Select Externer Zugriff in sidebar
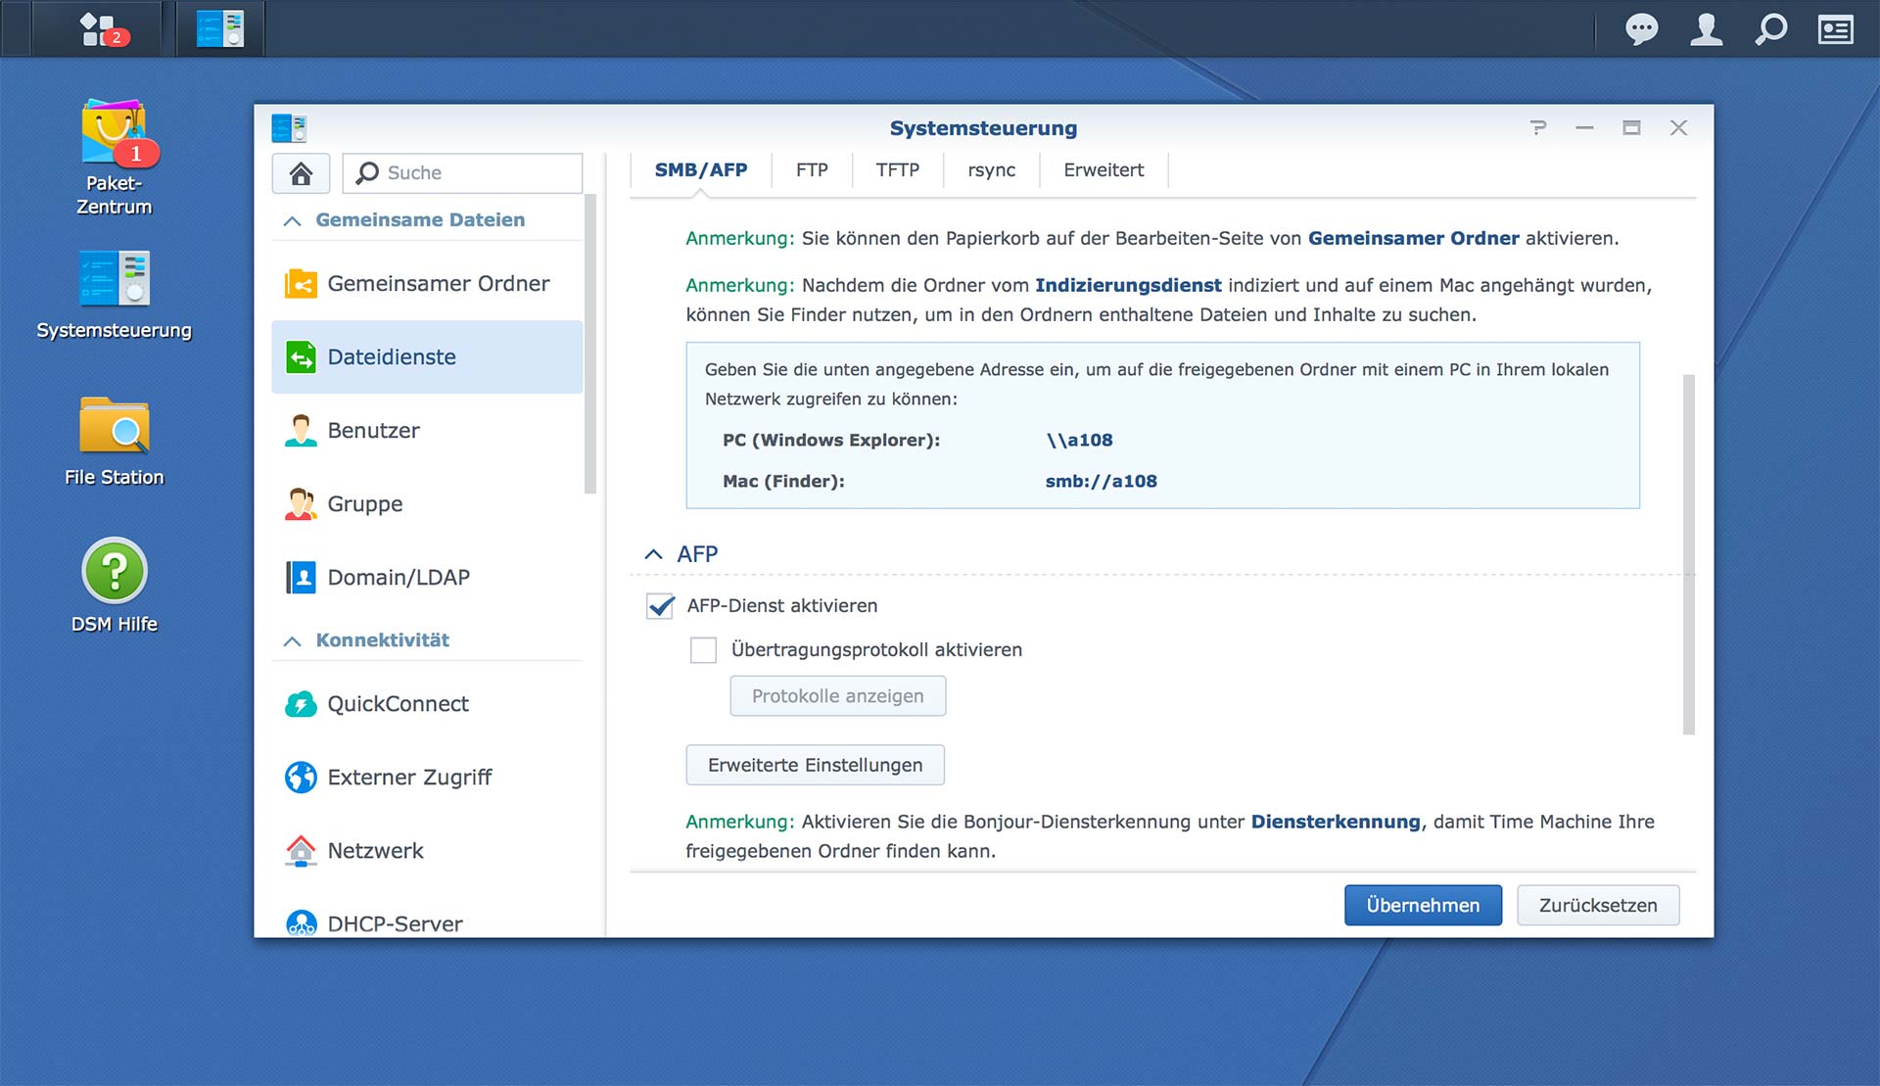Image resolution: width=1880 pixels, height=1086 pixels. pos(427,778)
